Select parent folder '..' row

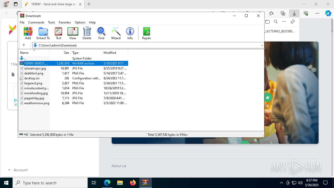pos(73,58)
